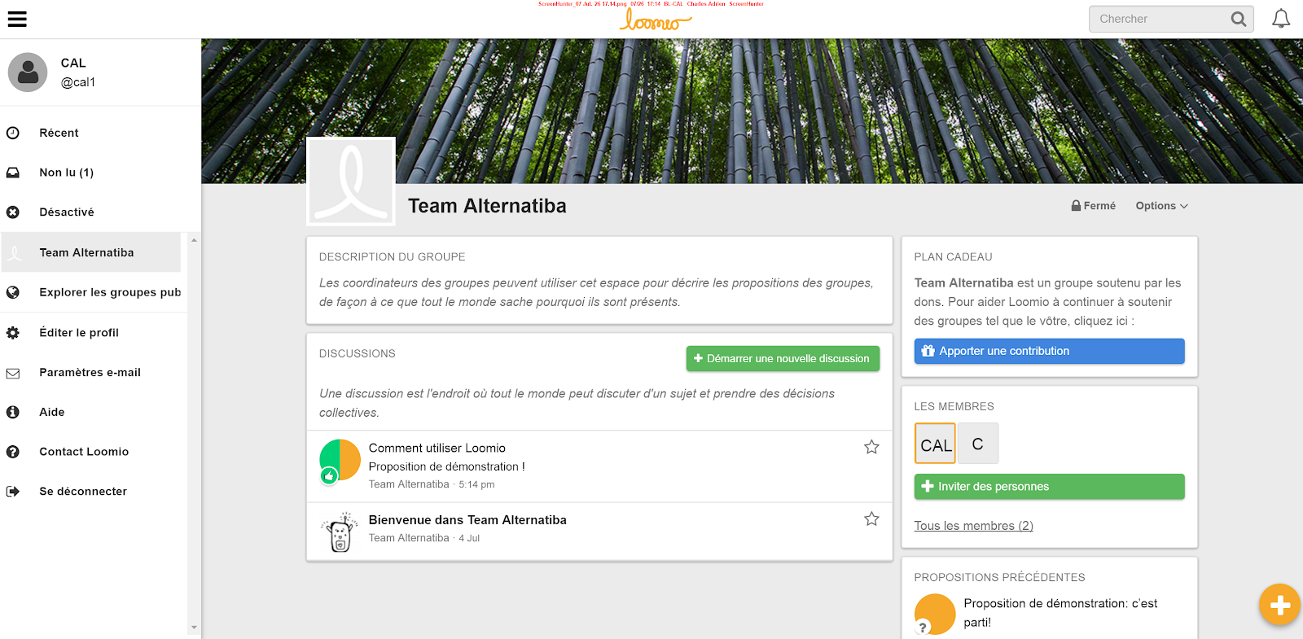Open the hamburger navigation menu
This screenshot has height=639, width=1303.
pos(17,19)
